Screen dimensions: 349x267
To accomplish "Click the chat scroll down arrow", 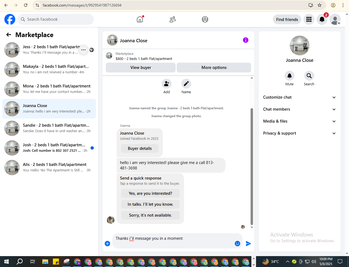I will (252, 227).
